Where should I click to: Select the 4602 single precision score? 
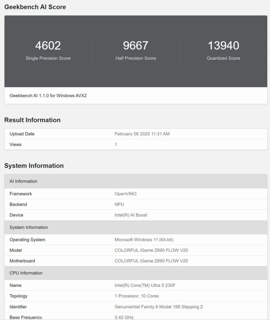(48, 45)
